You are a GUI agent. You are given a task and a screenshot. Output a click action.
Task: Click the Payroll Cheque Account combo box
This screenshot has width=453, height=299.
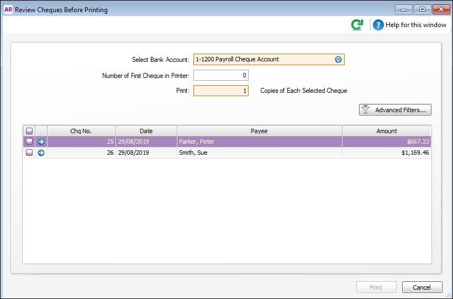262,60
